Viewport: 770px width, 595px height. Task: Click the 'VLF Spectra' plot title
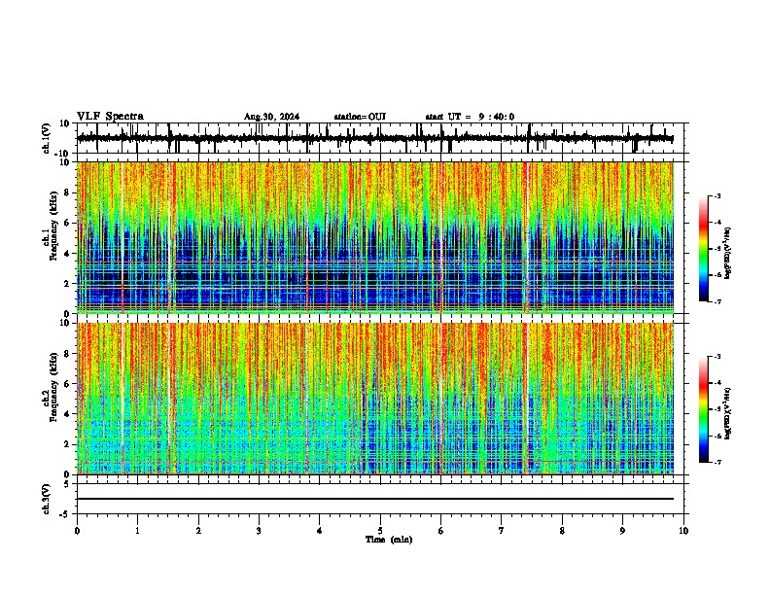[x=110, y=117]
